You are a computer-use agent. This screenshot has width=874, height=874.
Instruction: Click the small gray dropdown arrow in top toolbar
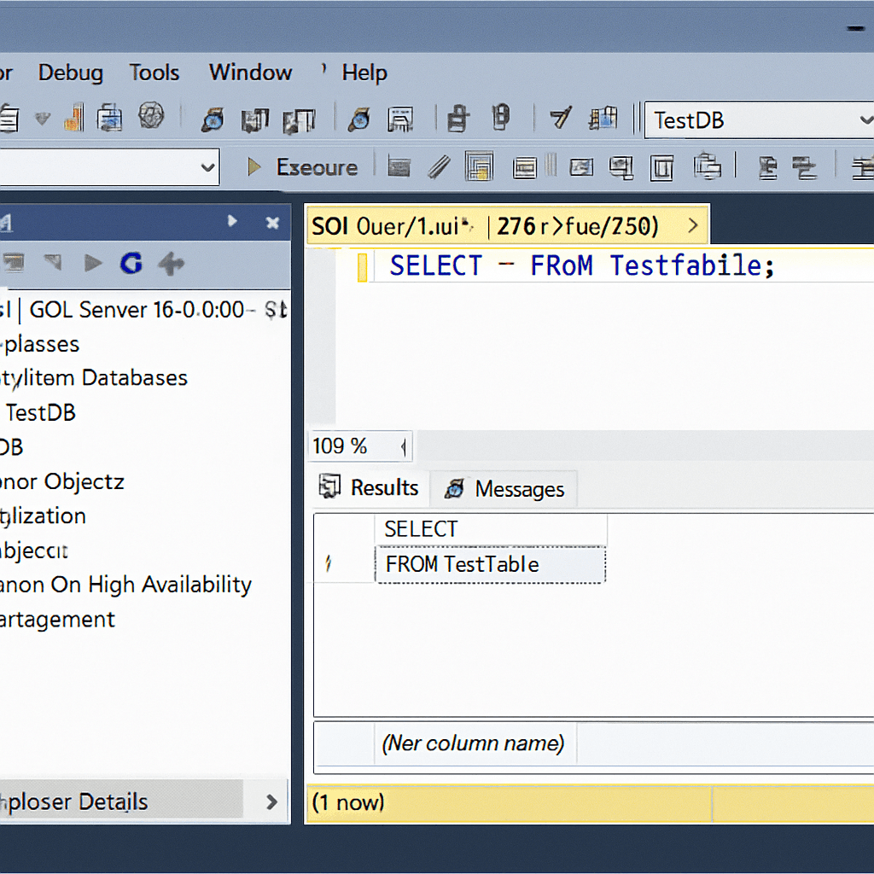43,118
